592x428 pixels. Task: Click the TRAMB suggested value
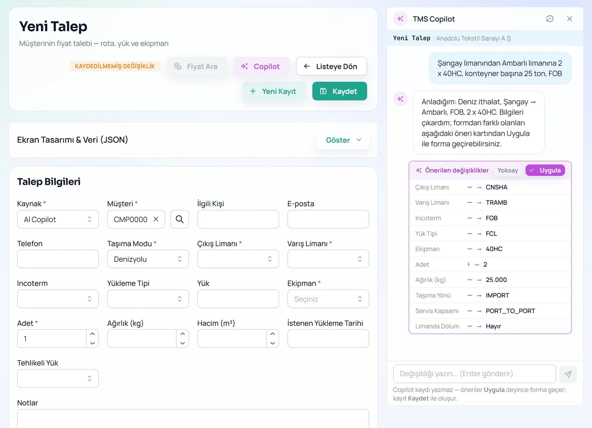click(496, 203)
